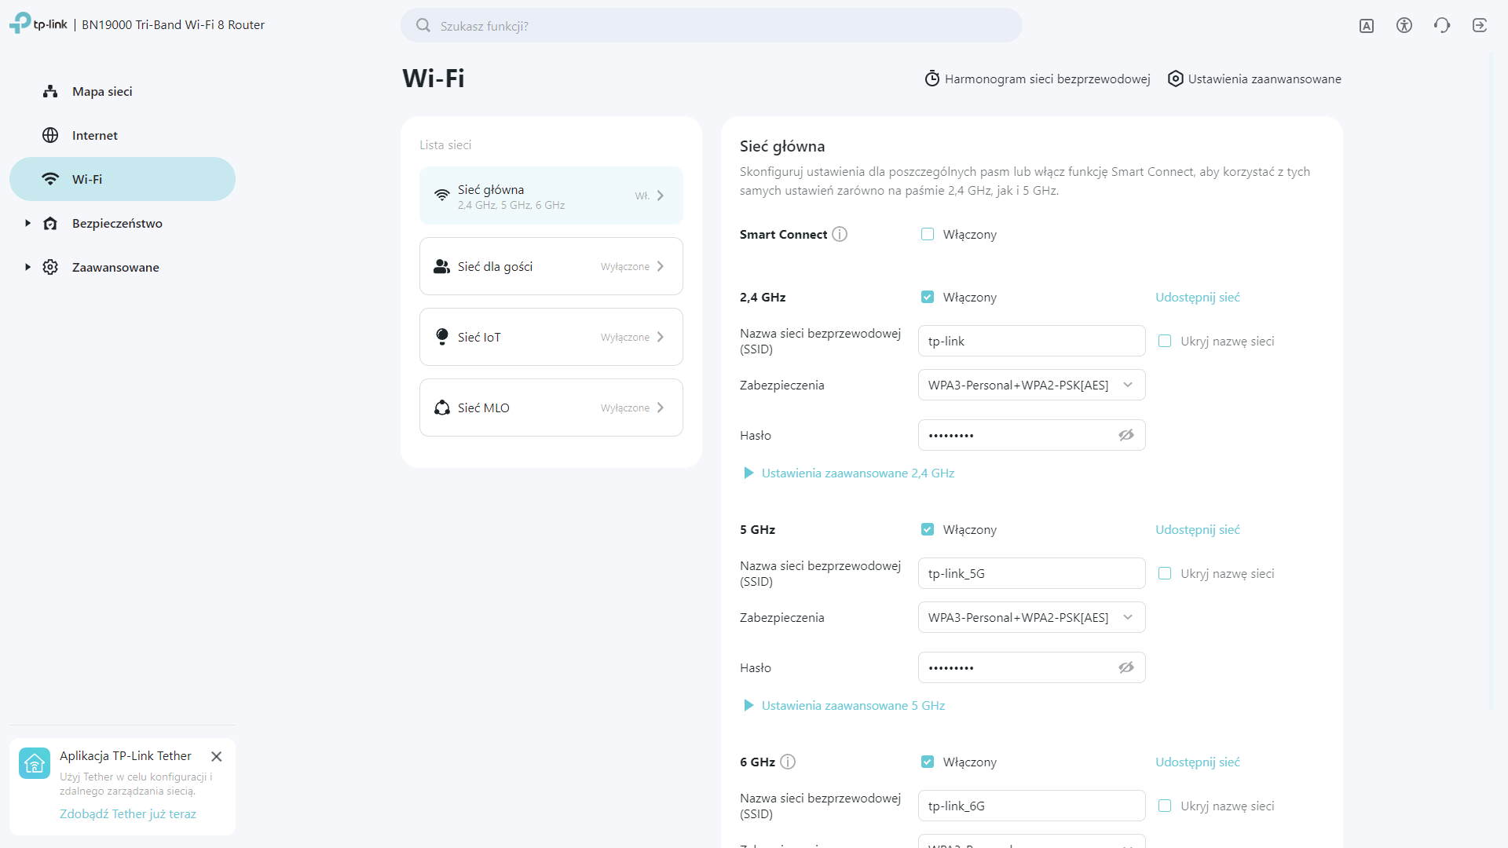Screen dimensions: 1508x848
Task: Select the Wi-Fi sidebar item
Action: [x=123, y=179]
